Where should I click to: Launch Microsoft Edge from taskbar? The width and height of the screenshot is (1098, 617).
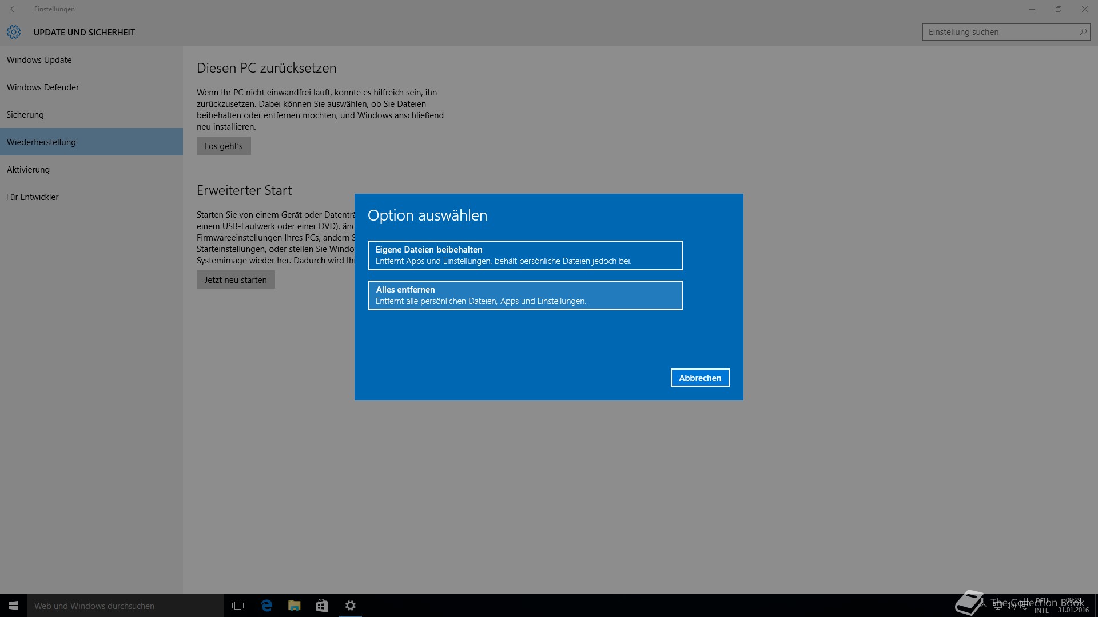tap(266, 606)
